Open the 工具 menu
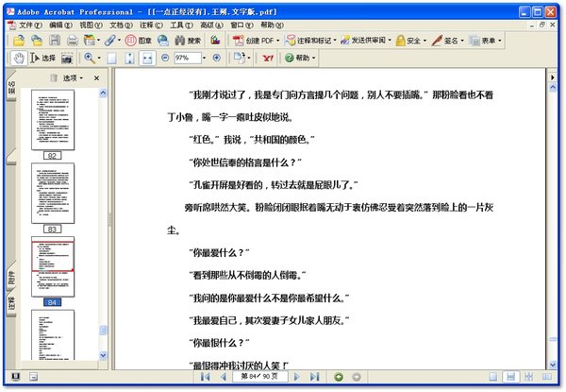The width and height of the screenshot is (566, 392). [181, 25]
